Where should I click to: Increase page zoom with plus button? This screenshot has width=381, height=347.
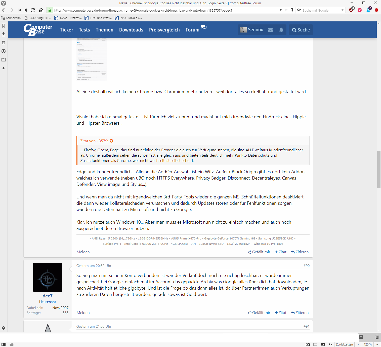(x=377, y=344)
